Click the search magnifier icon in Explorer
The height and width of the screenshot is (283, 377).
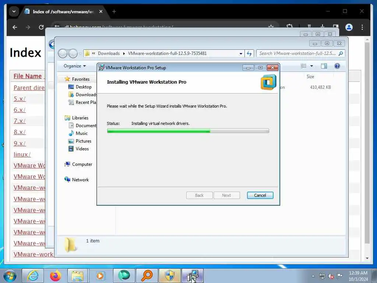(341, 53)
